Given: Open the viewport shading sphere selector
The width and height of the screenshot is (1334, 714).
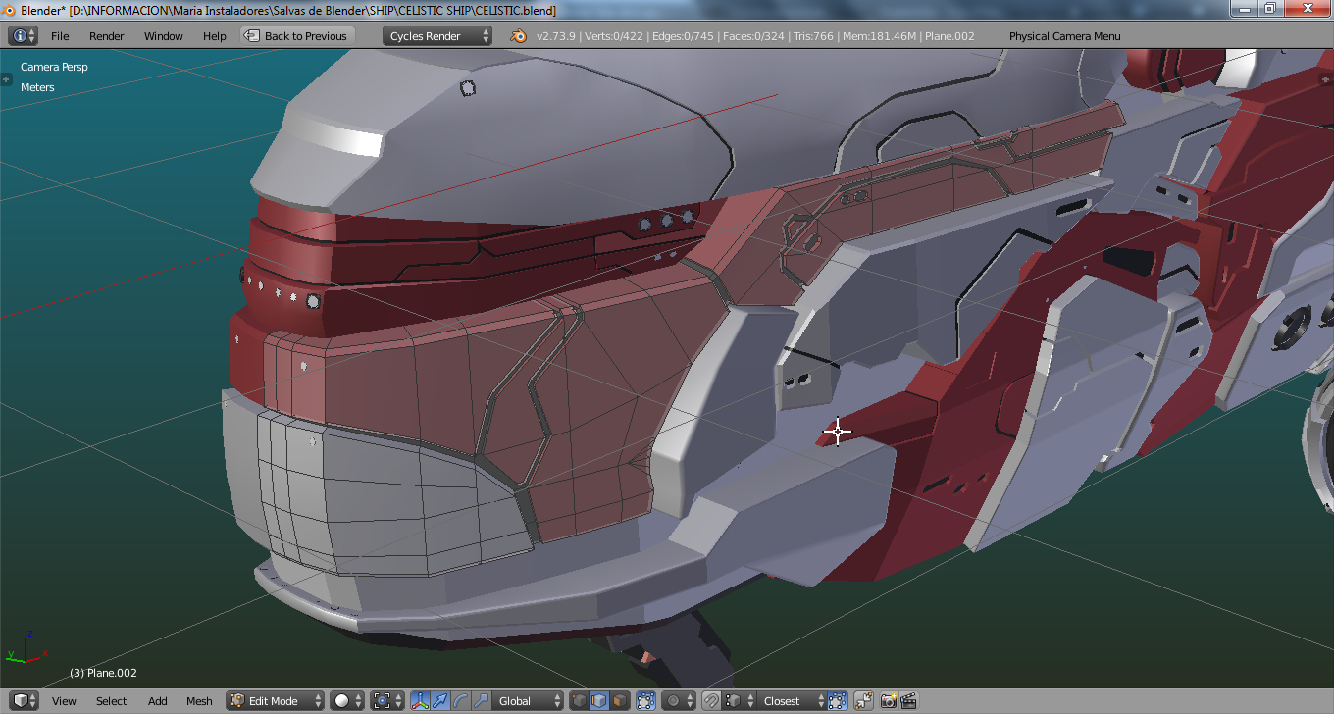Looking at the screenshot, I should [x=346, y=701].
